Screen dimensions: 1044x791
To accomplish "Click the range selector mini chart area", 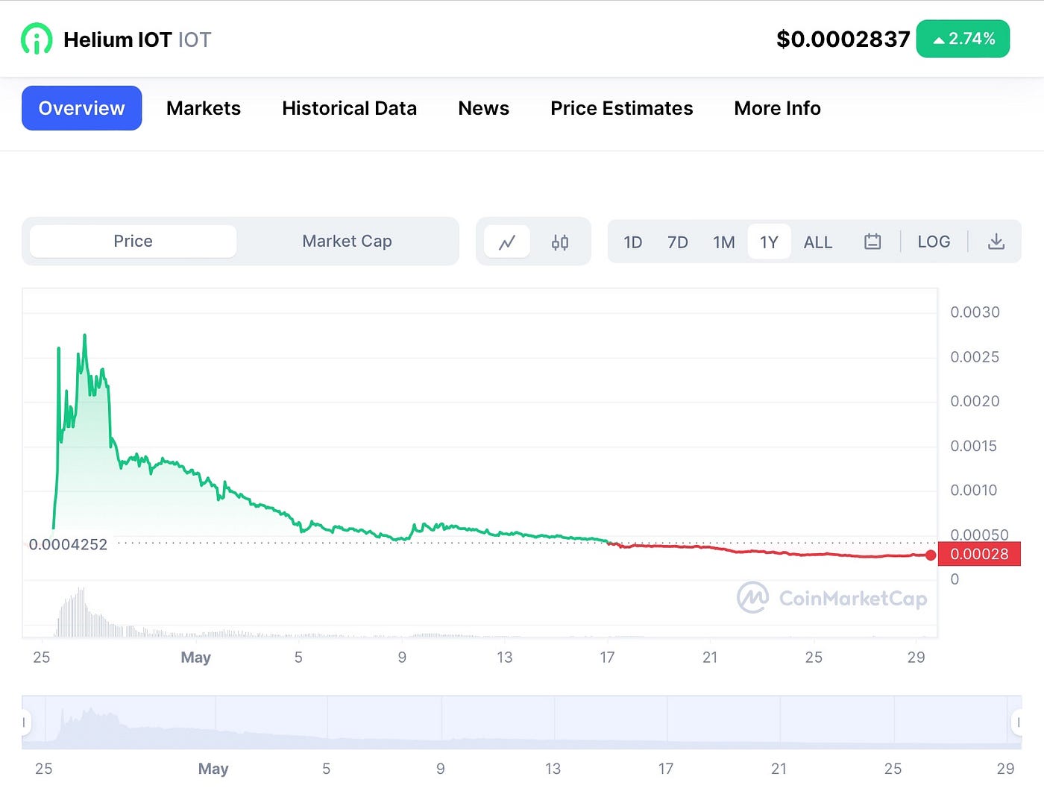I will [x=521, y=722].
